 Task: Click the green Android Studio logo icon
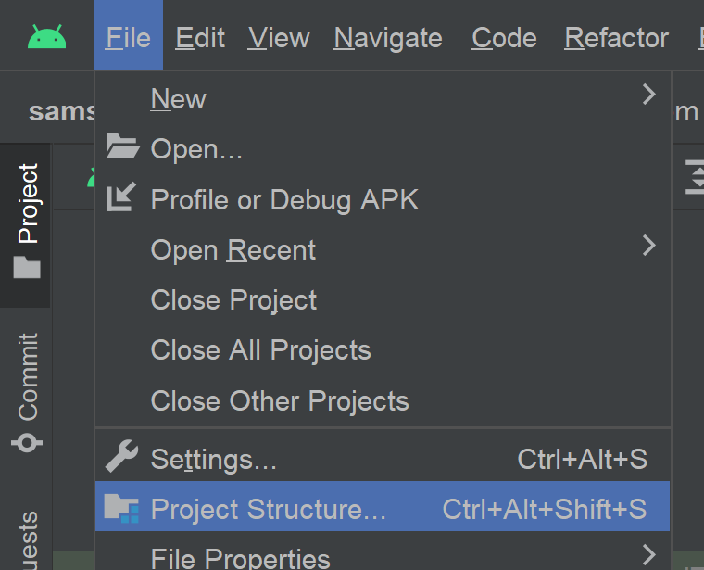[x=46, y=36]
